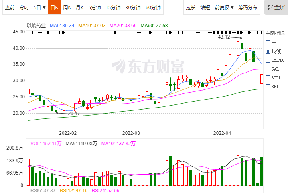Check the SAR indicator option
The image size is (288, 193).
tap(268, 69)
